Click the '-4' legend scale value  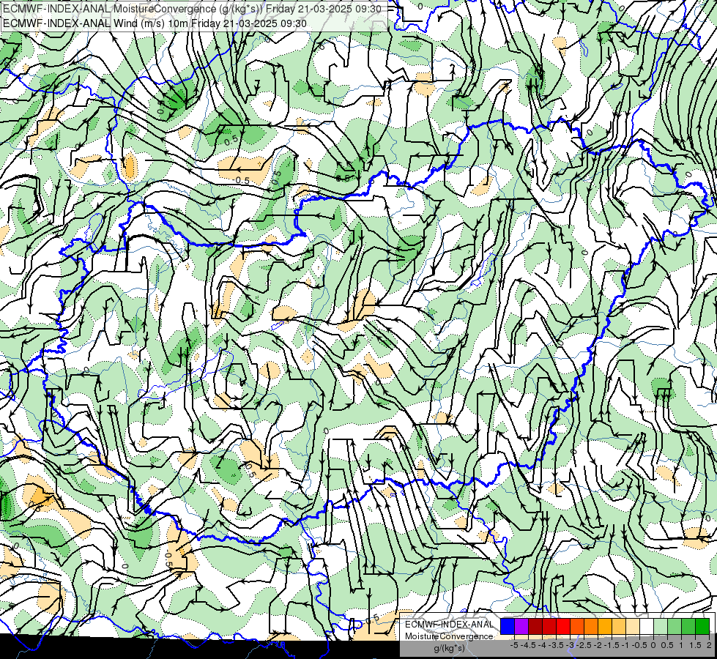(x=542, y=645)
